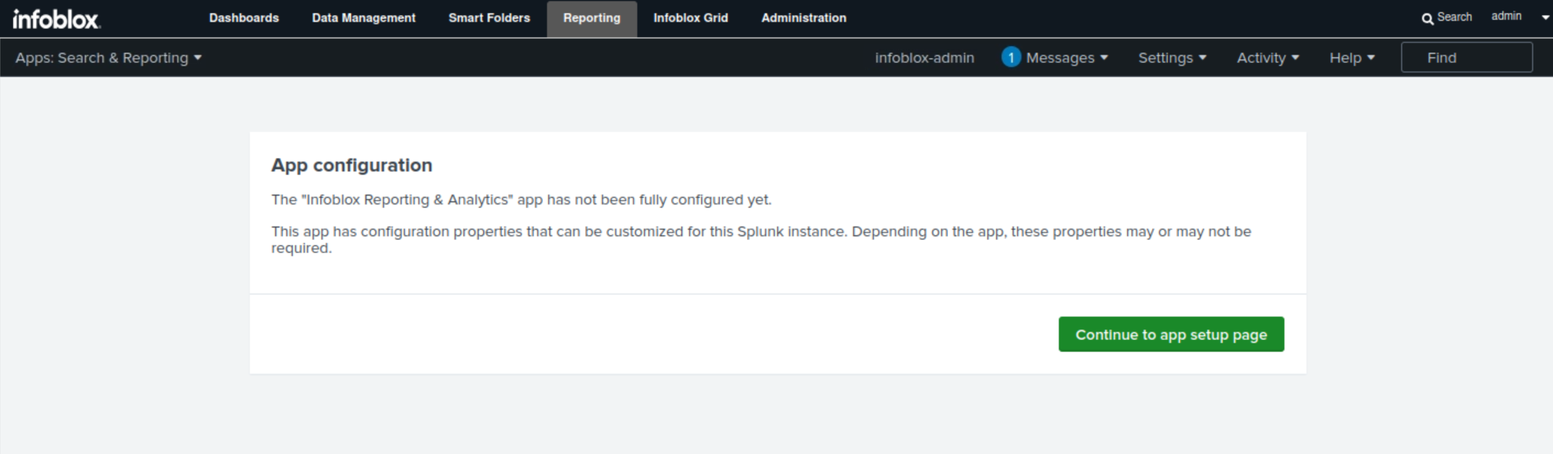Expand the Apps: Search & Reporting menu
This screenshot has height=454, width=1553.
pos(108,58)
